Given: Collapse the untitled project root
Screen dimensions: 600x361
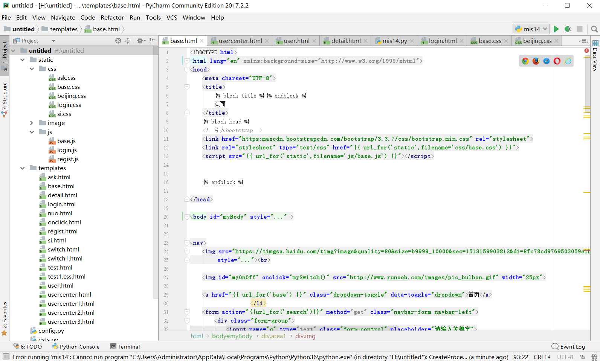Looking at the screenshot, I should pyautogui.click(x=13, y=50).
